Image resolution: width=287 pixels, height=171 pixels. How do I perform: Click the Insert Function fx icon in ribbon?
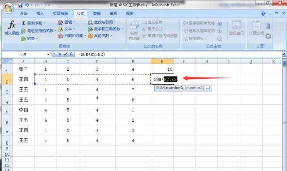click(12, 25)
